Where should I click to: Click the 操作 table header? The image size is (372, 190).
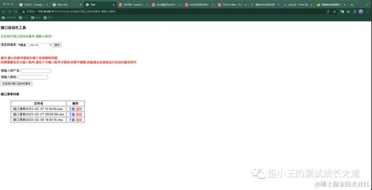(75, 103)
